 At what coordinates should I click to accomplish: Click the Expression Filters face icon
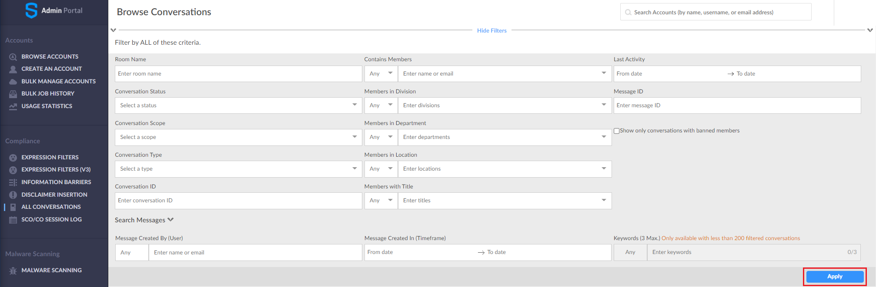pyautogui.click(x=13, y=158)
